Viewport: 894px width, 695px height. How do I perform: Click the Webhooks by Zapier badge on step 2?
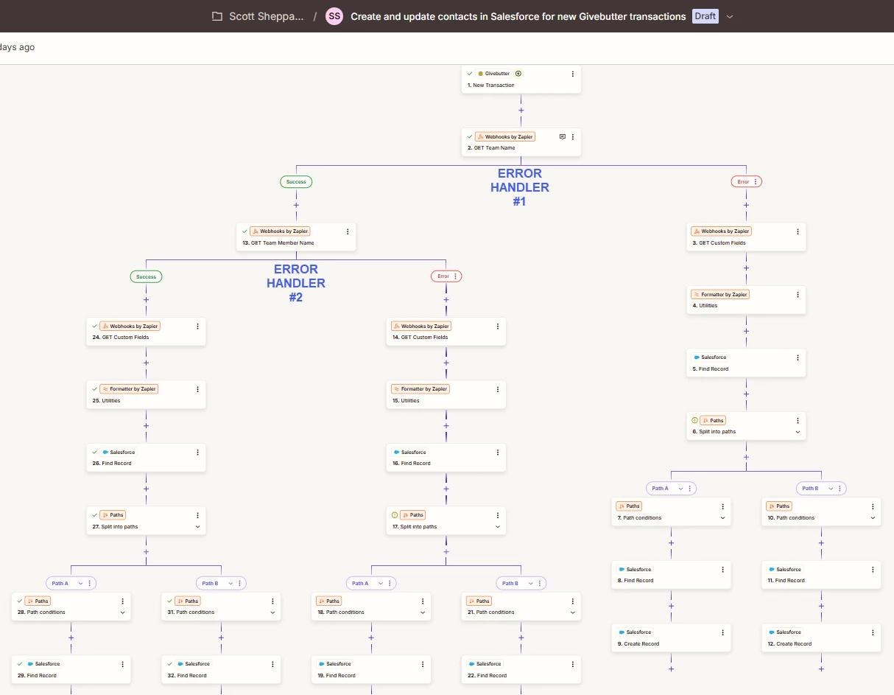tap(504, 136)
